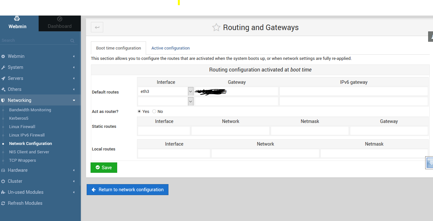The width and height of the screenshot is (433, 221).
Task: Select No for Act as router
Action: pyautogui.click(x=154, y=111)
